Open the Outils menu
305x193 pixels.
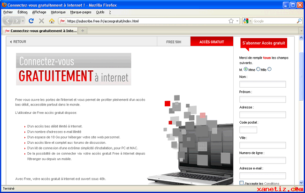100,12
